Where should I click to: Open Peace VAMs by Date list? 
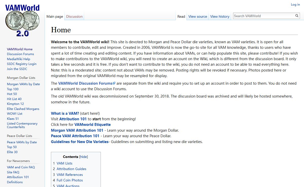click(22, 142)
